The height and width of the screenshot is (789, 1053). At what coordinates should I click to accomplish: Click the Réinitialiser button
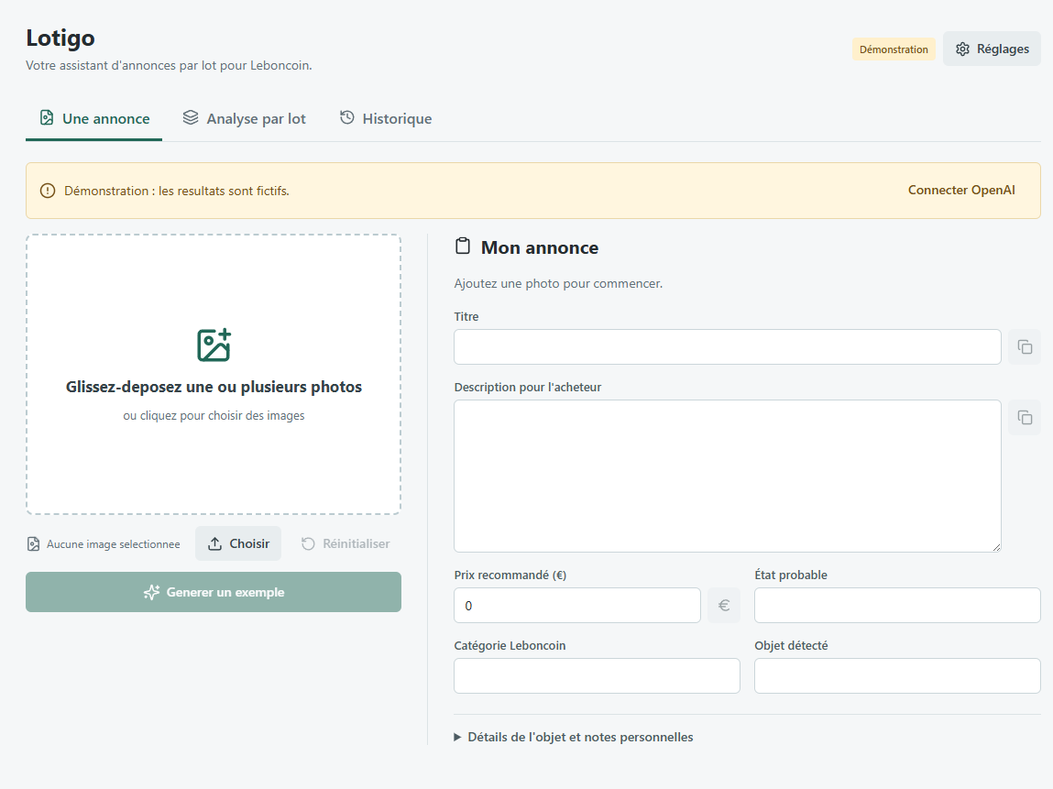(x=346, y=544)
